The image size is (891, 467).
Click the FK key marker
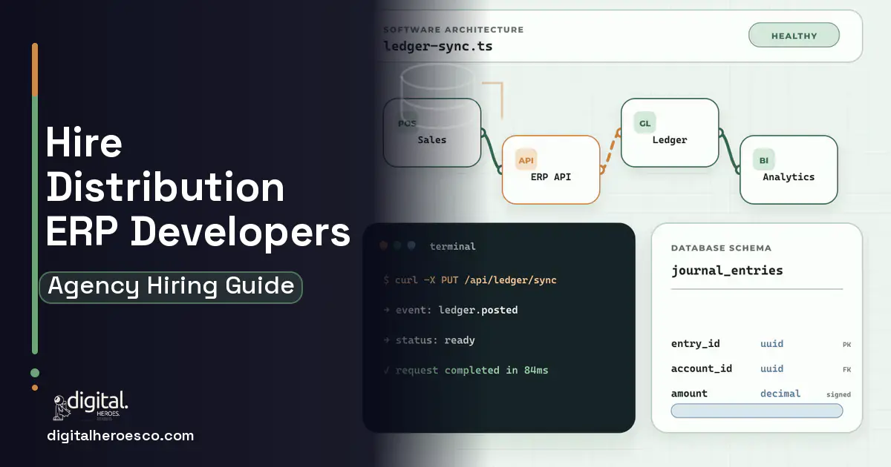tap(846, 369)
